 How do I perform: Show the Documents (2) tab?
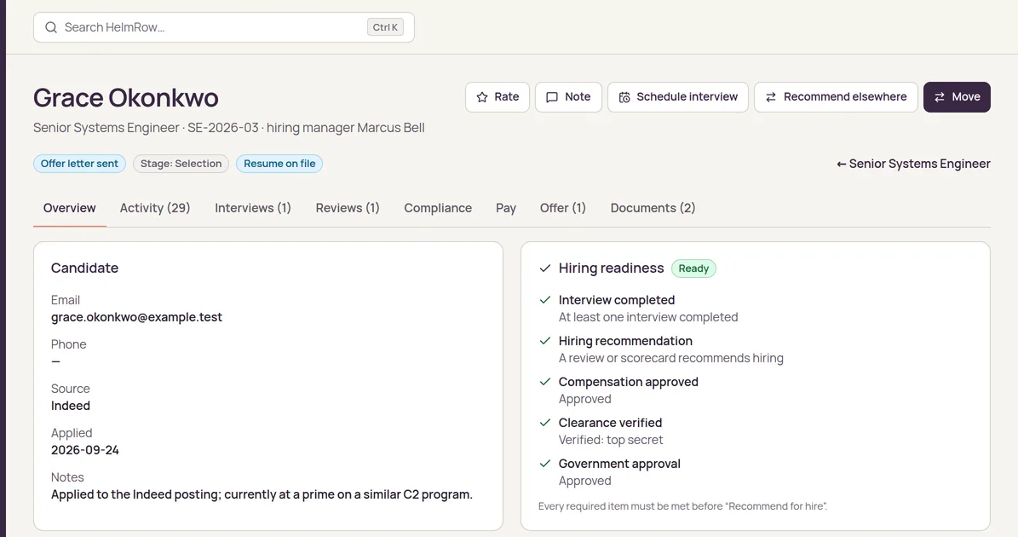pos(653,208)
